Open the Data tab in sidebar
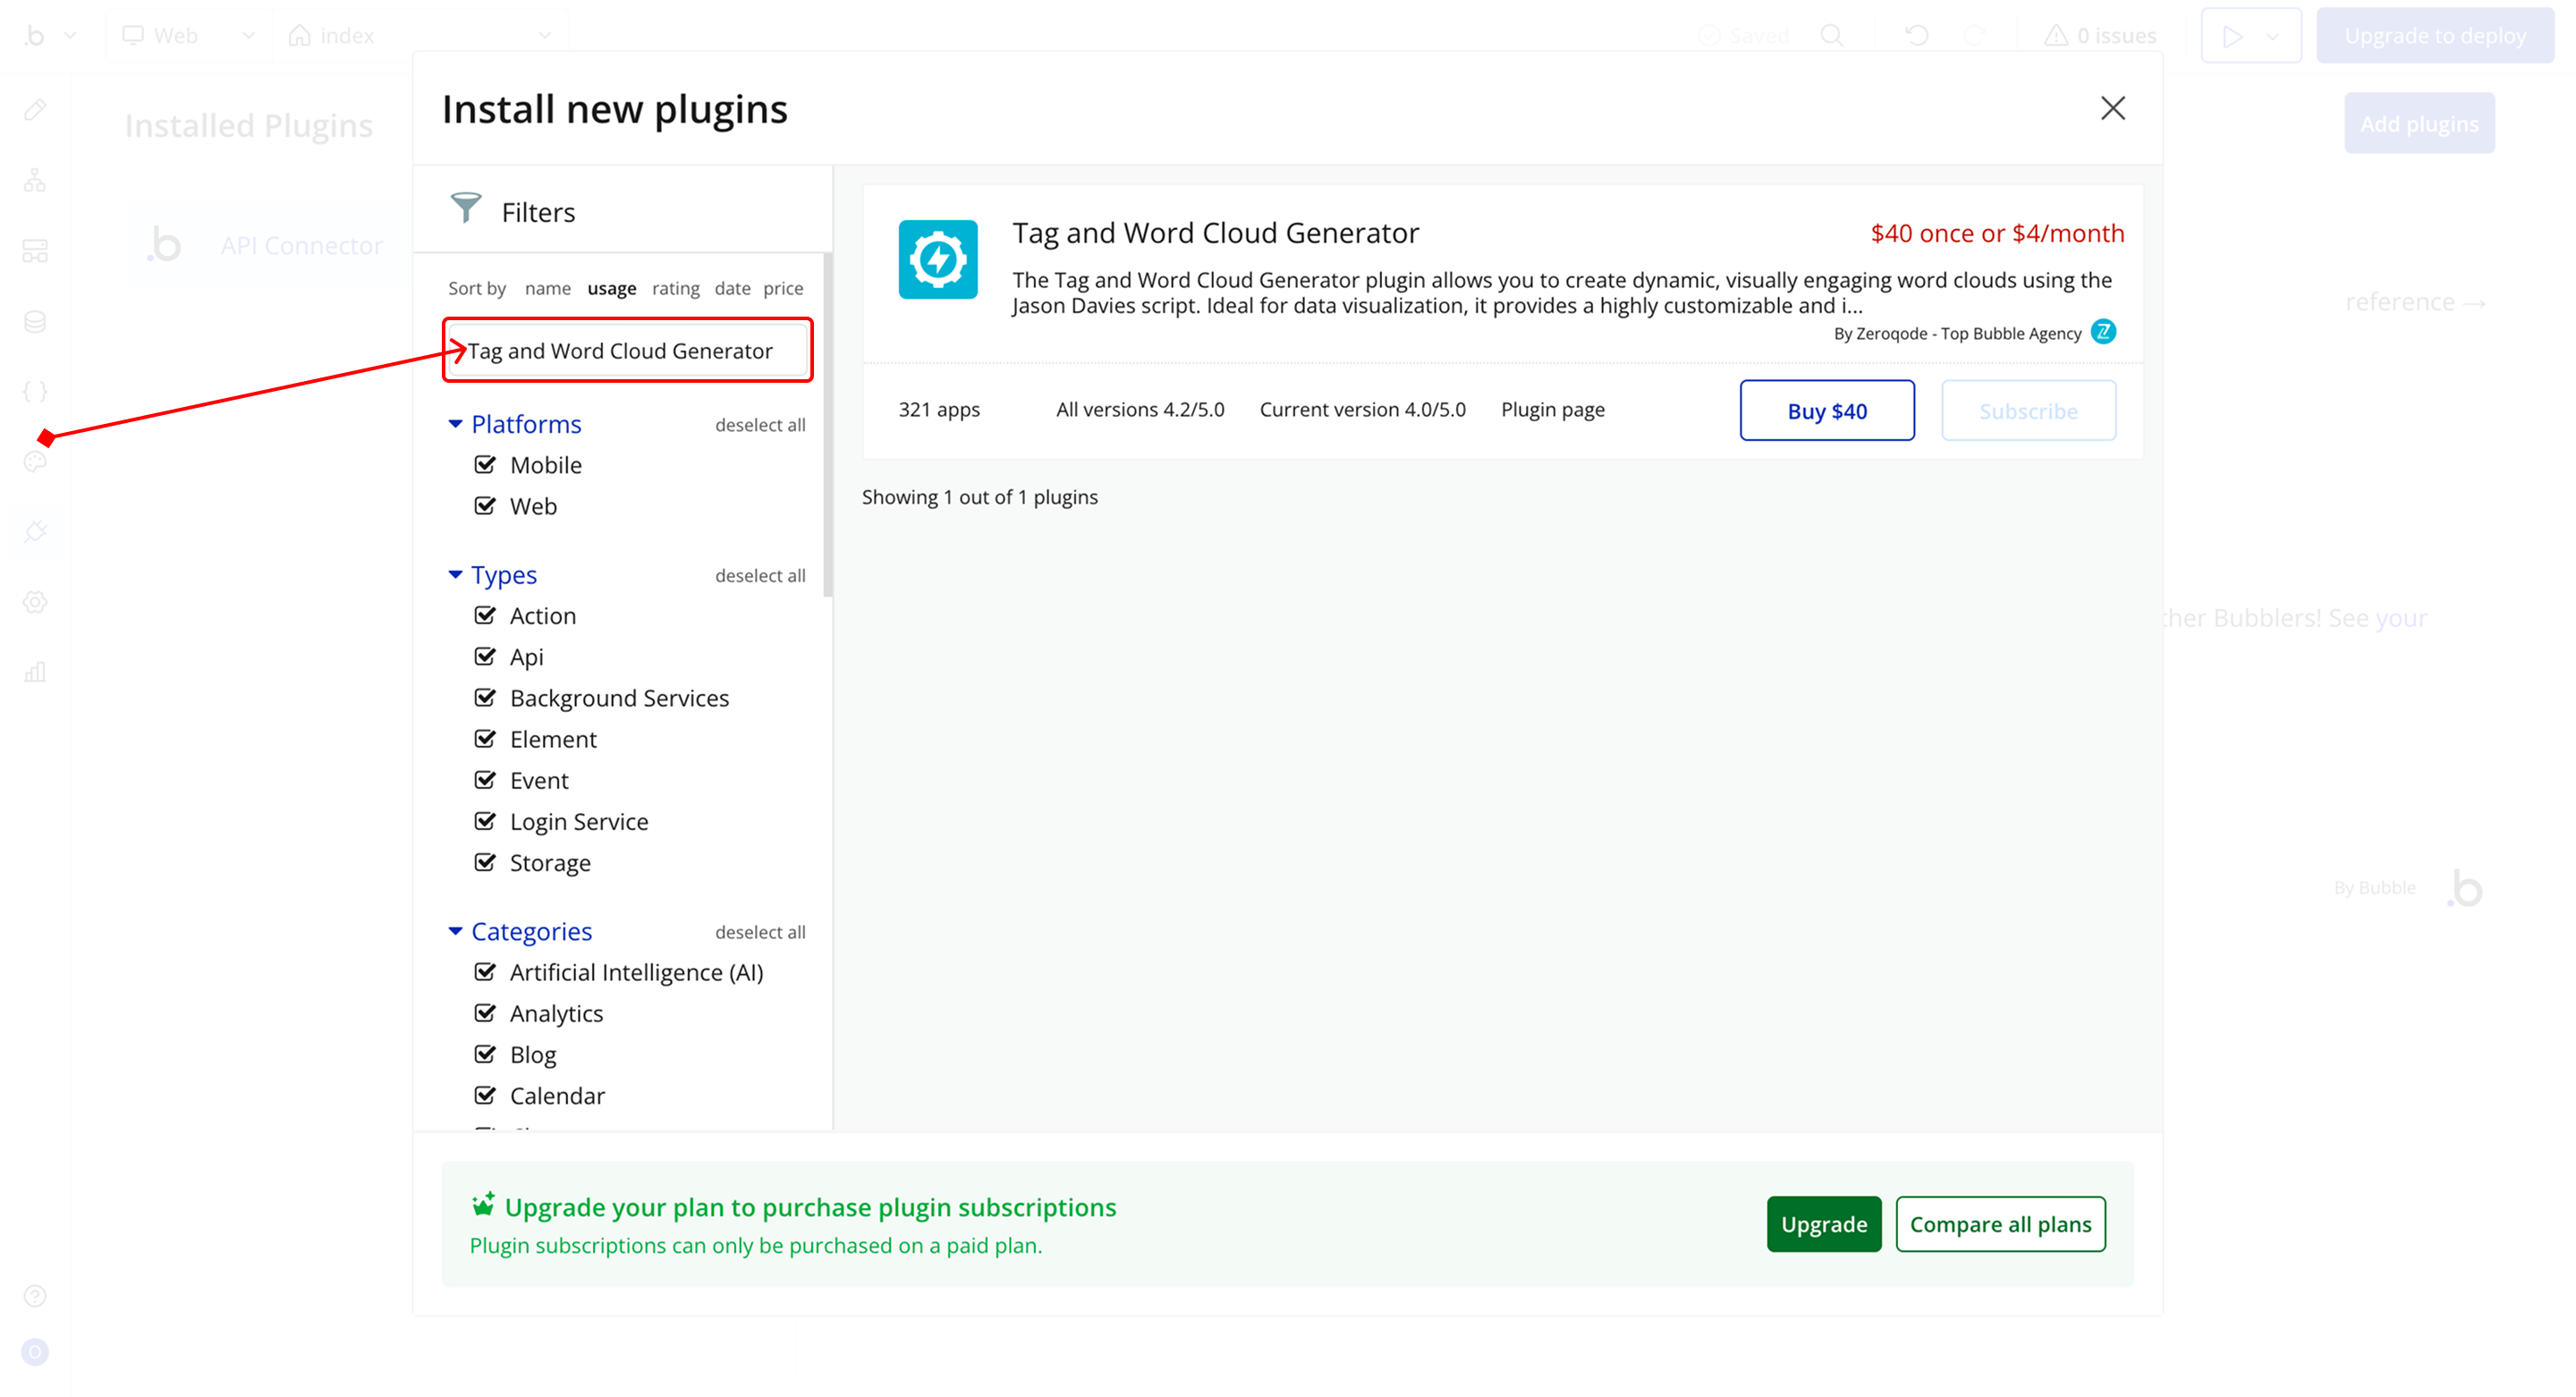Image resolution: width=2576 pixels, height=1397 pixels. 35,321
